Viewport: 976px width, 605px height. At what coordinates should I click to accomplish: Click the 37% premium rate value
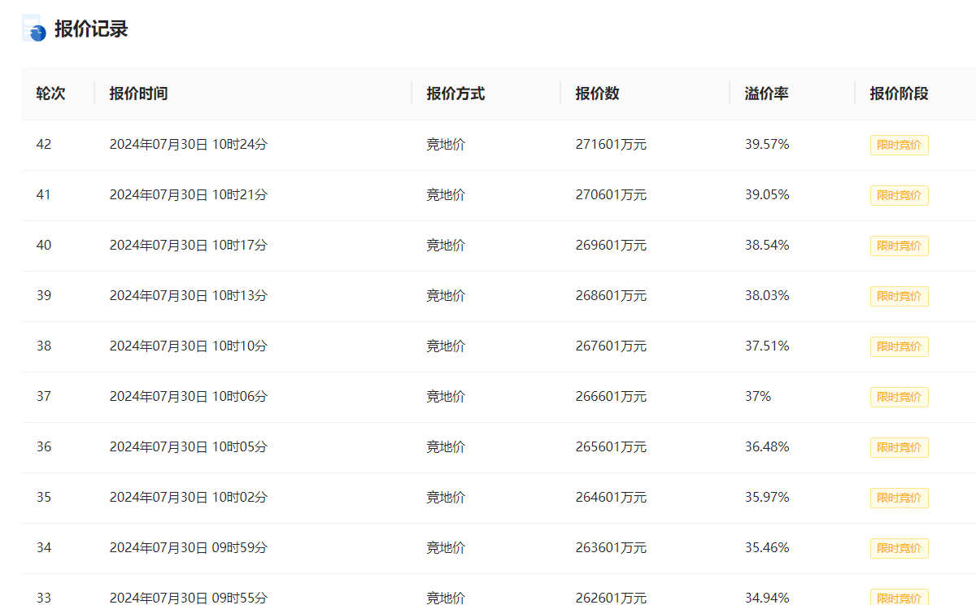(757, 397)
